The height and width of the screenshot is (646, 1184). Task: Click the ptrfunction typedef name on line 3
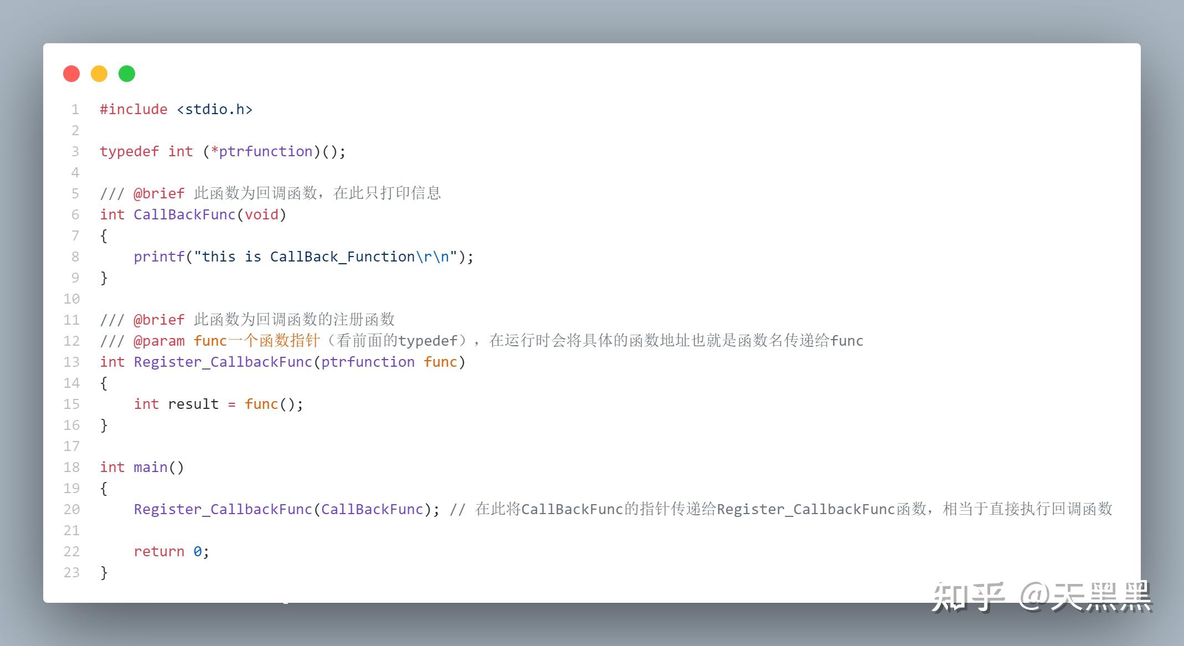tap(266, 151)
